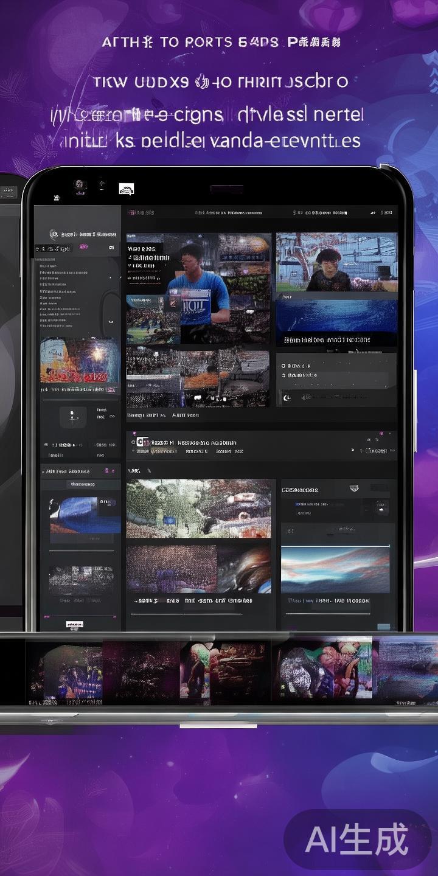Click the square device icon in left sidebar
Screen dimensions: 438x876
pyautogui.click(x=72, y=416)
